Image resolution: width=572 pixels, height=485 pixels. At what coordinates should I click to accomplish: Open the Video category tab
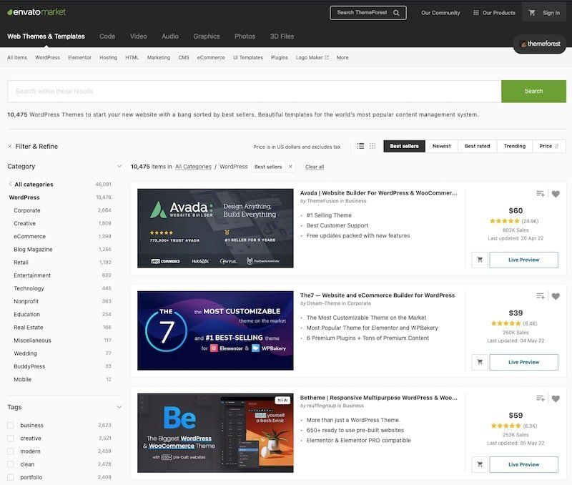coord(139,36)
